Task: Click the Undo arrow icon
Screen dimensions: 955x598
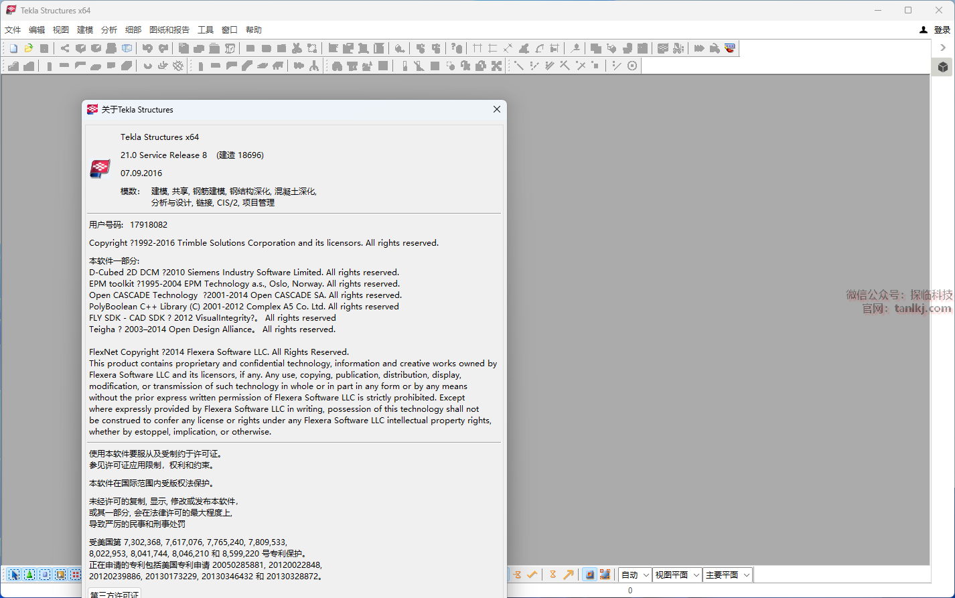Action: [x=147, y=48]
